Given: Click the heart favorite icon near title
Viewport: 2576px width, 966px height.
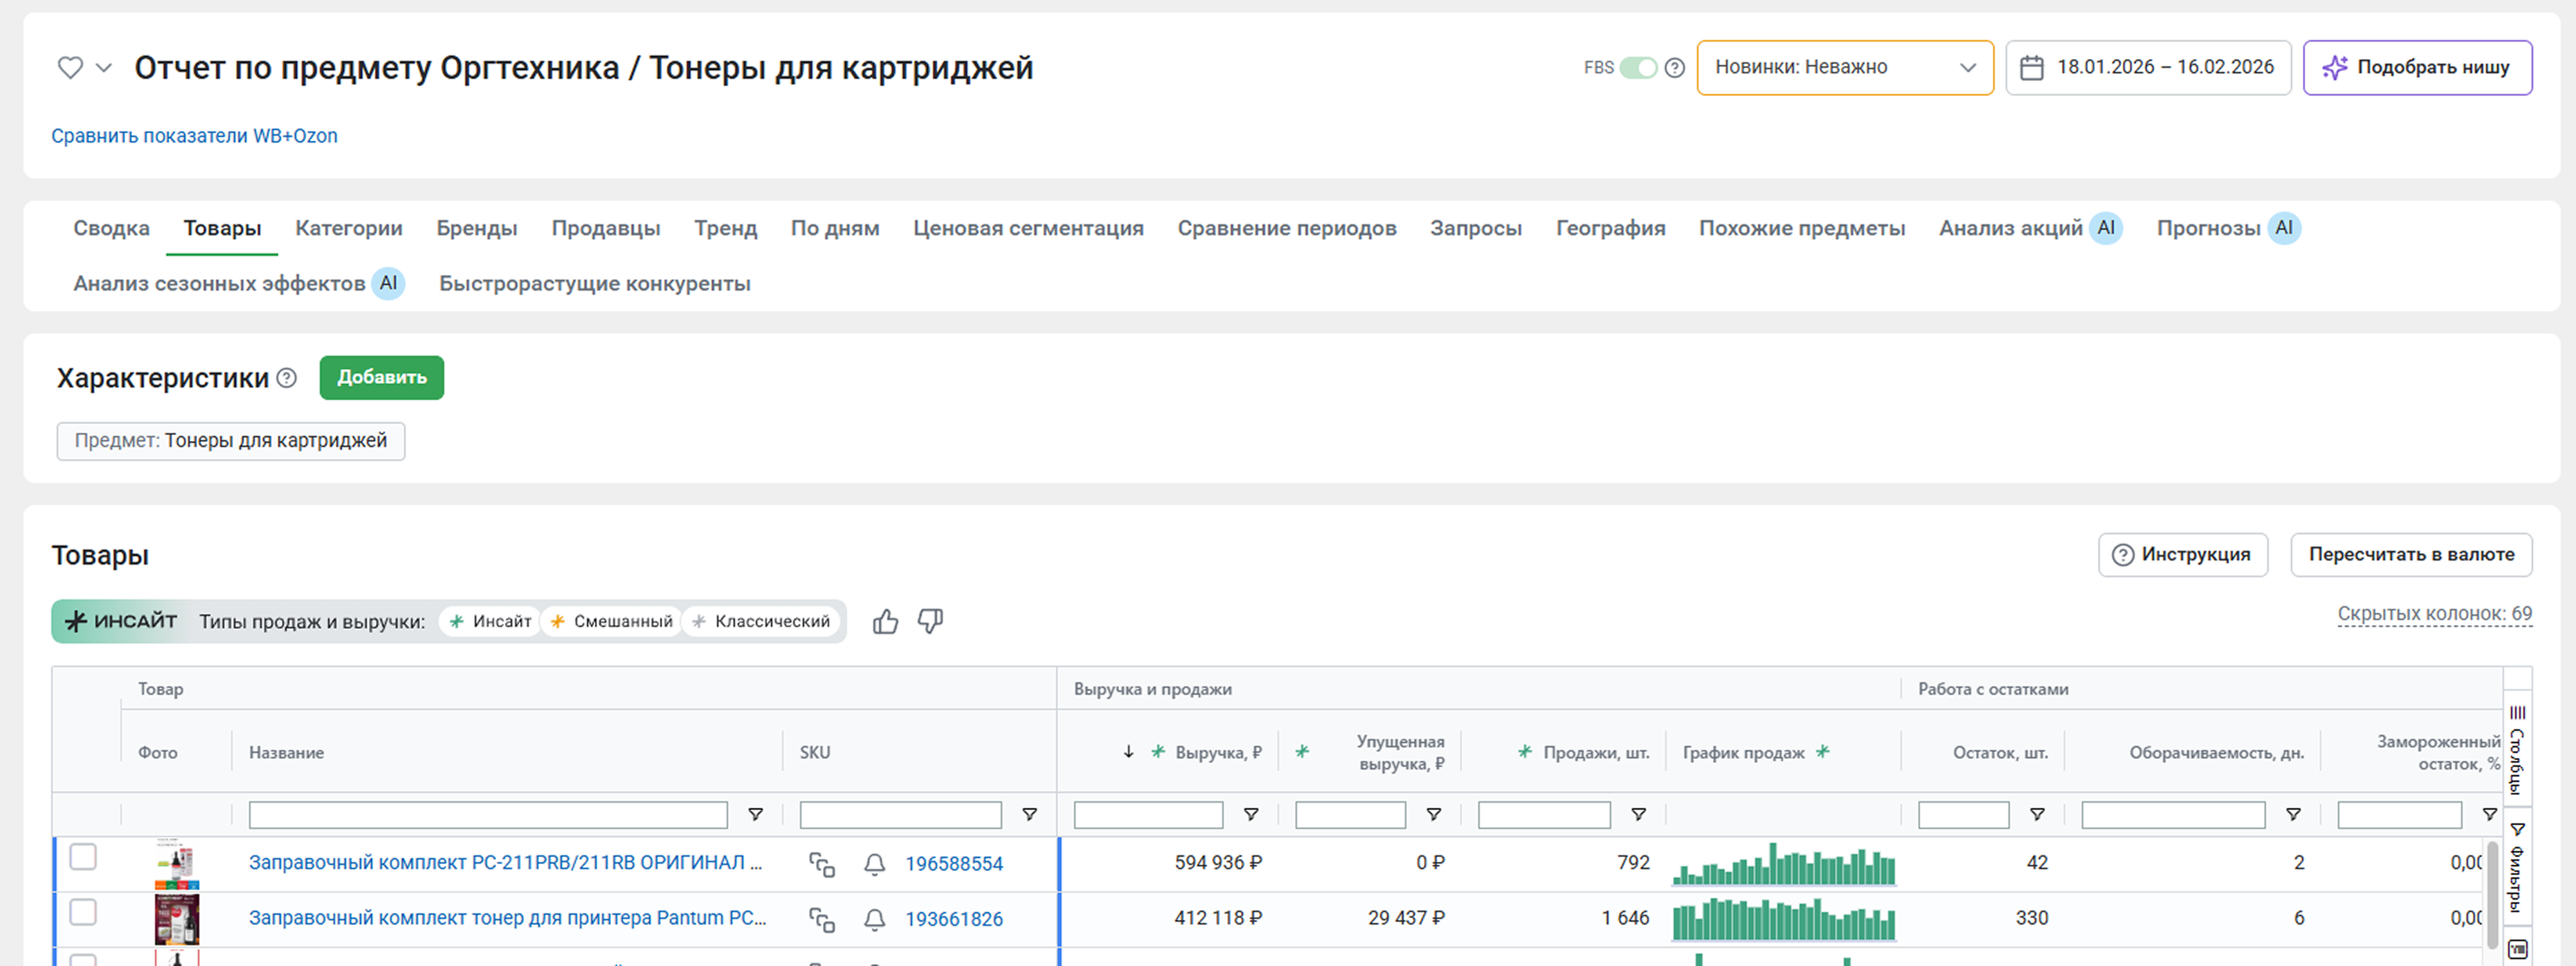Looking at the screenshot, I should 70,68.
